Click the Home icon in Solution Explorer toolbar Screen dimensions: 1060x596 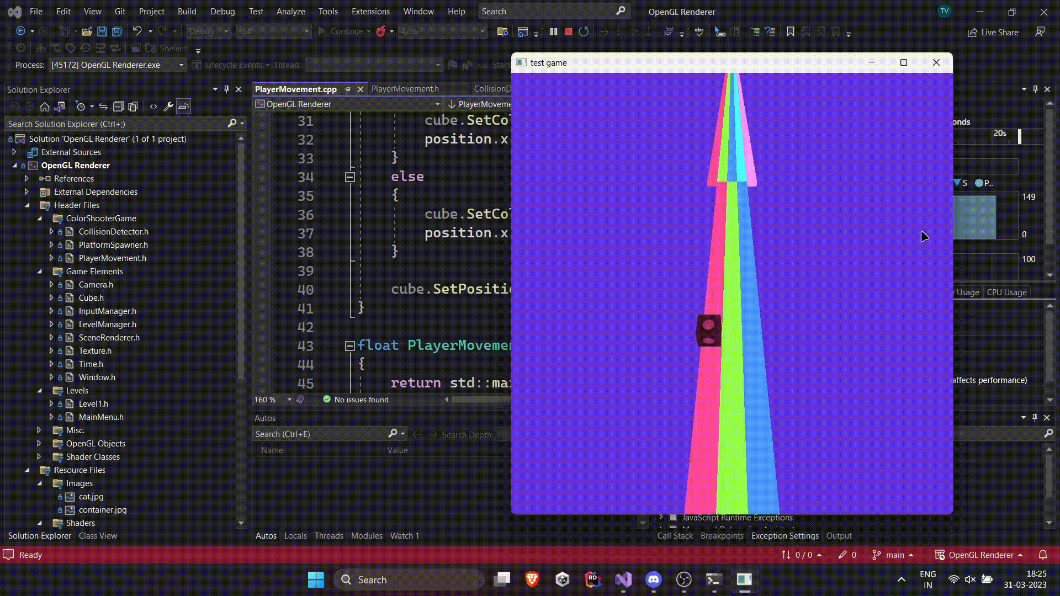pos(44,107)
